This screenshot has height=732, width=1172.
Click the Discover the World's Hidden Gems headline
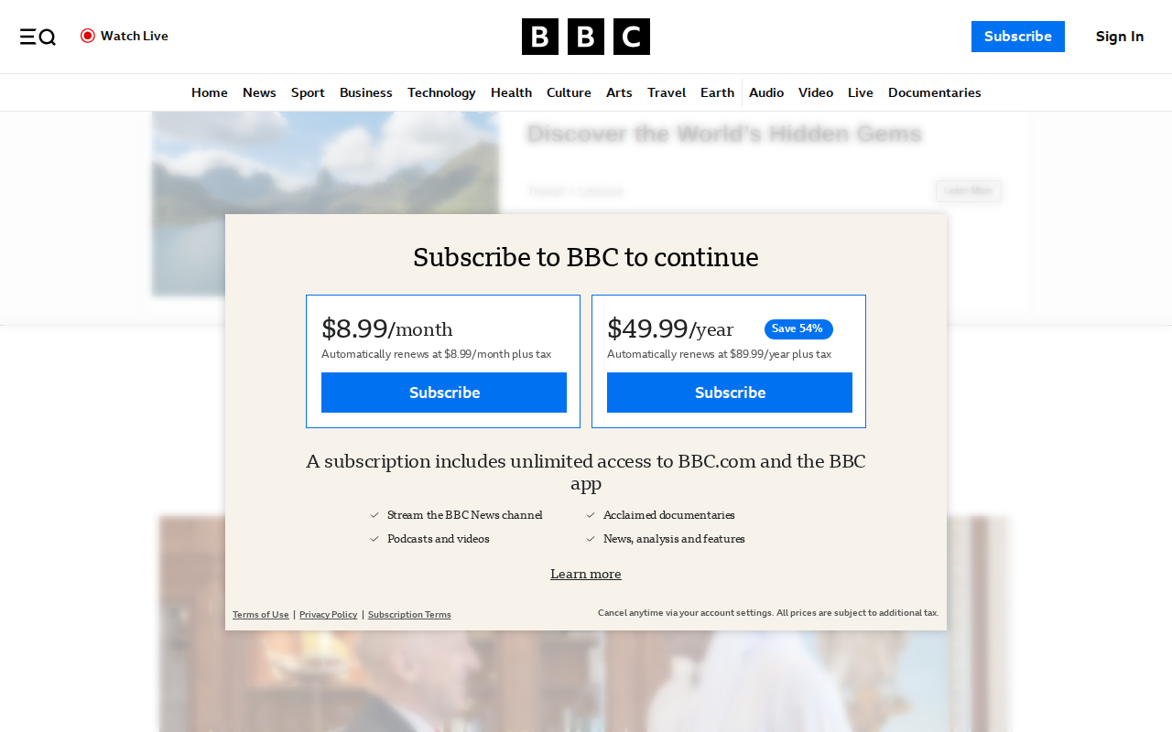click(724, 134)
